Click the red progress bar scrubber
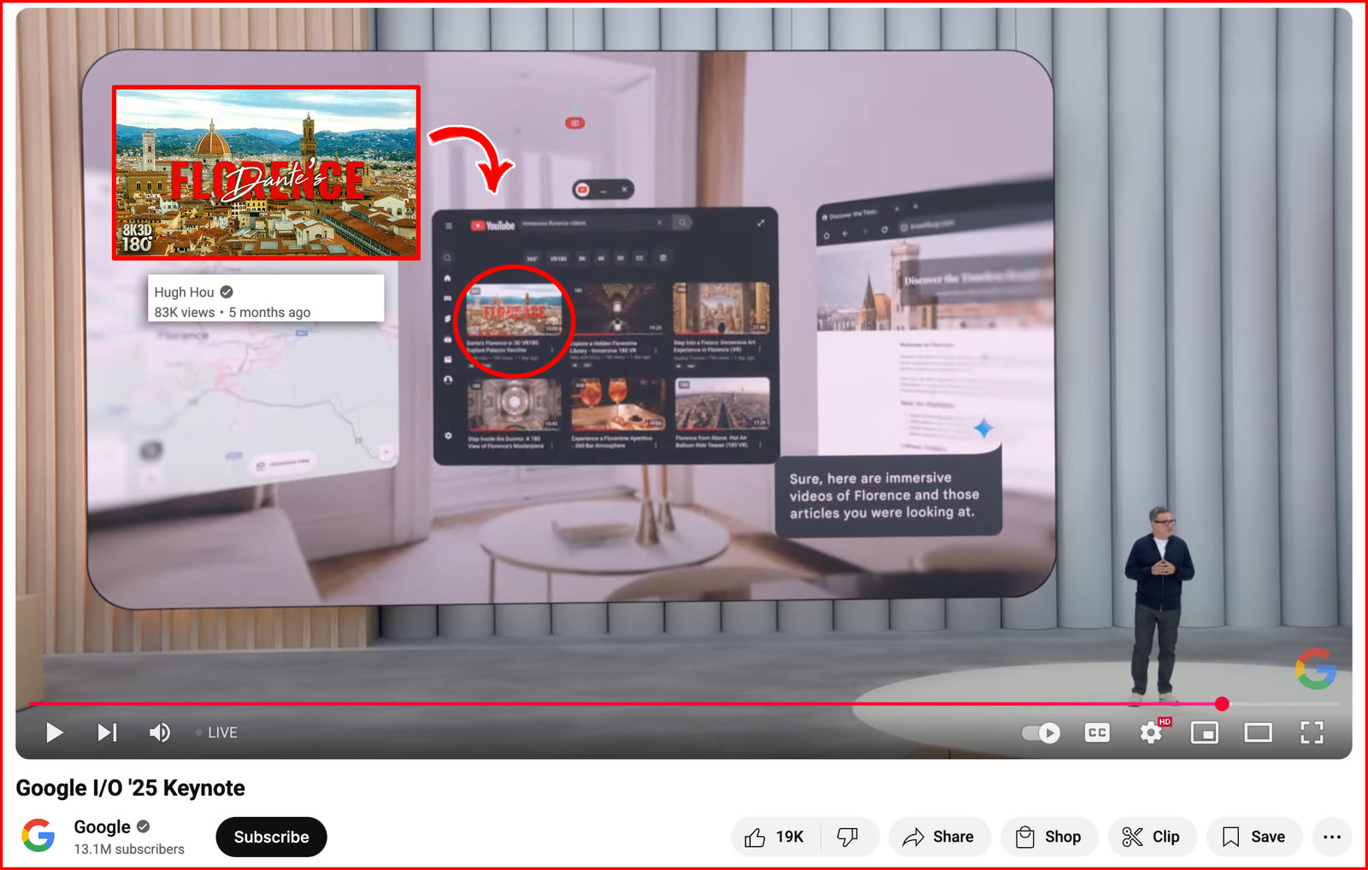 1222,703
